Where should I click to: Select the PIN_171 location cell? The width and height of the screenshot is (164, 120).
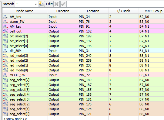[x=93, y=114]
